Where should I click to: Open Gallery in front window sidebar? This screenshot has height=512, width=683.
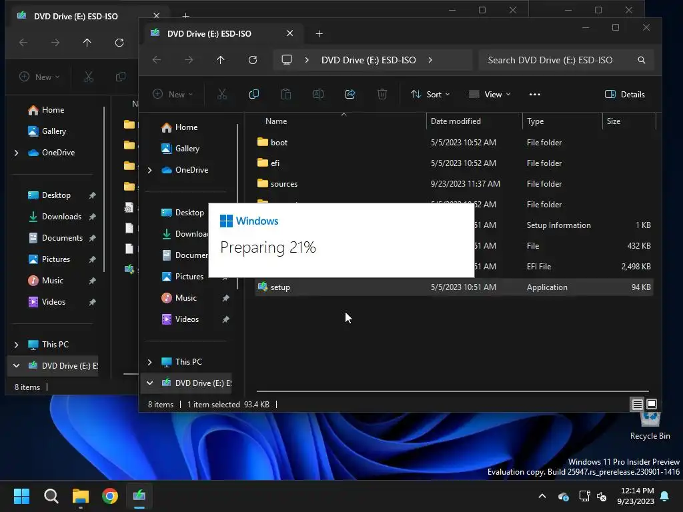(187, 149)
